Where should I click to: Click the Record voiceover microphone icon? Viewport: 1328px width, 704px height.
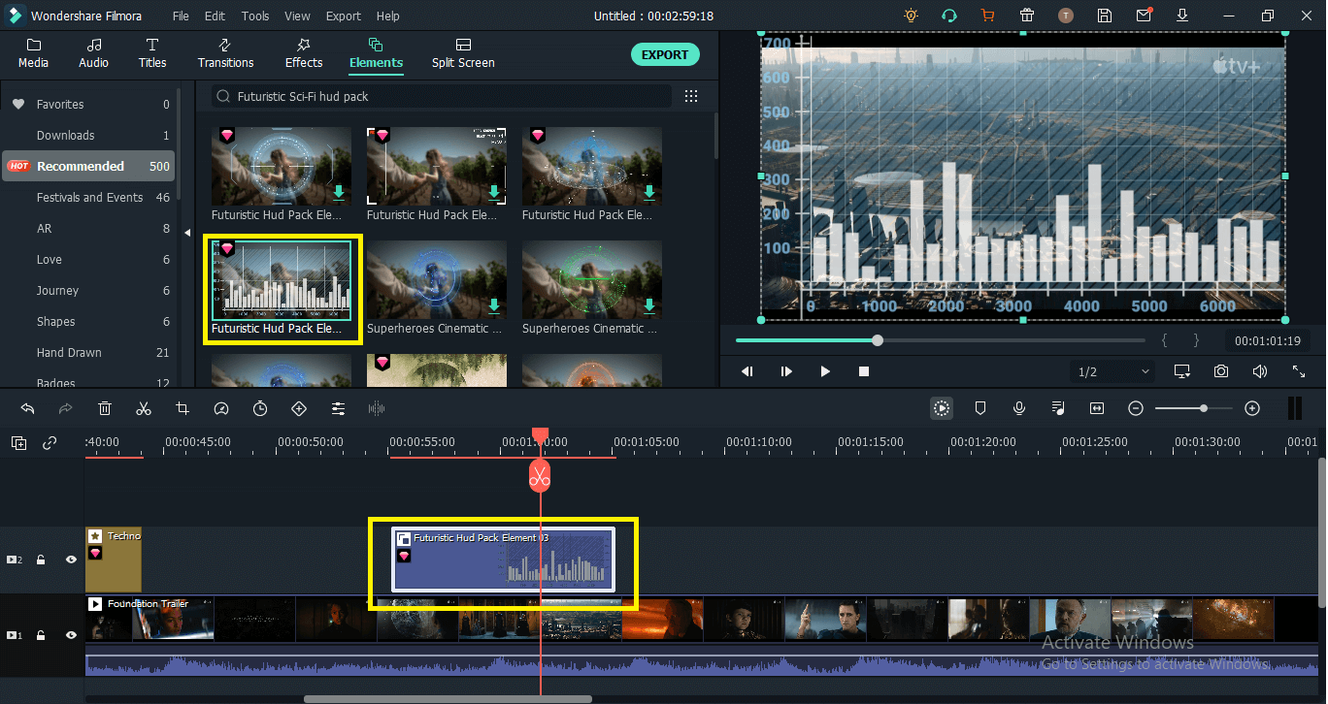tap(1019, 408)
